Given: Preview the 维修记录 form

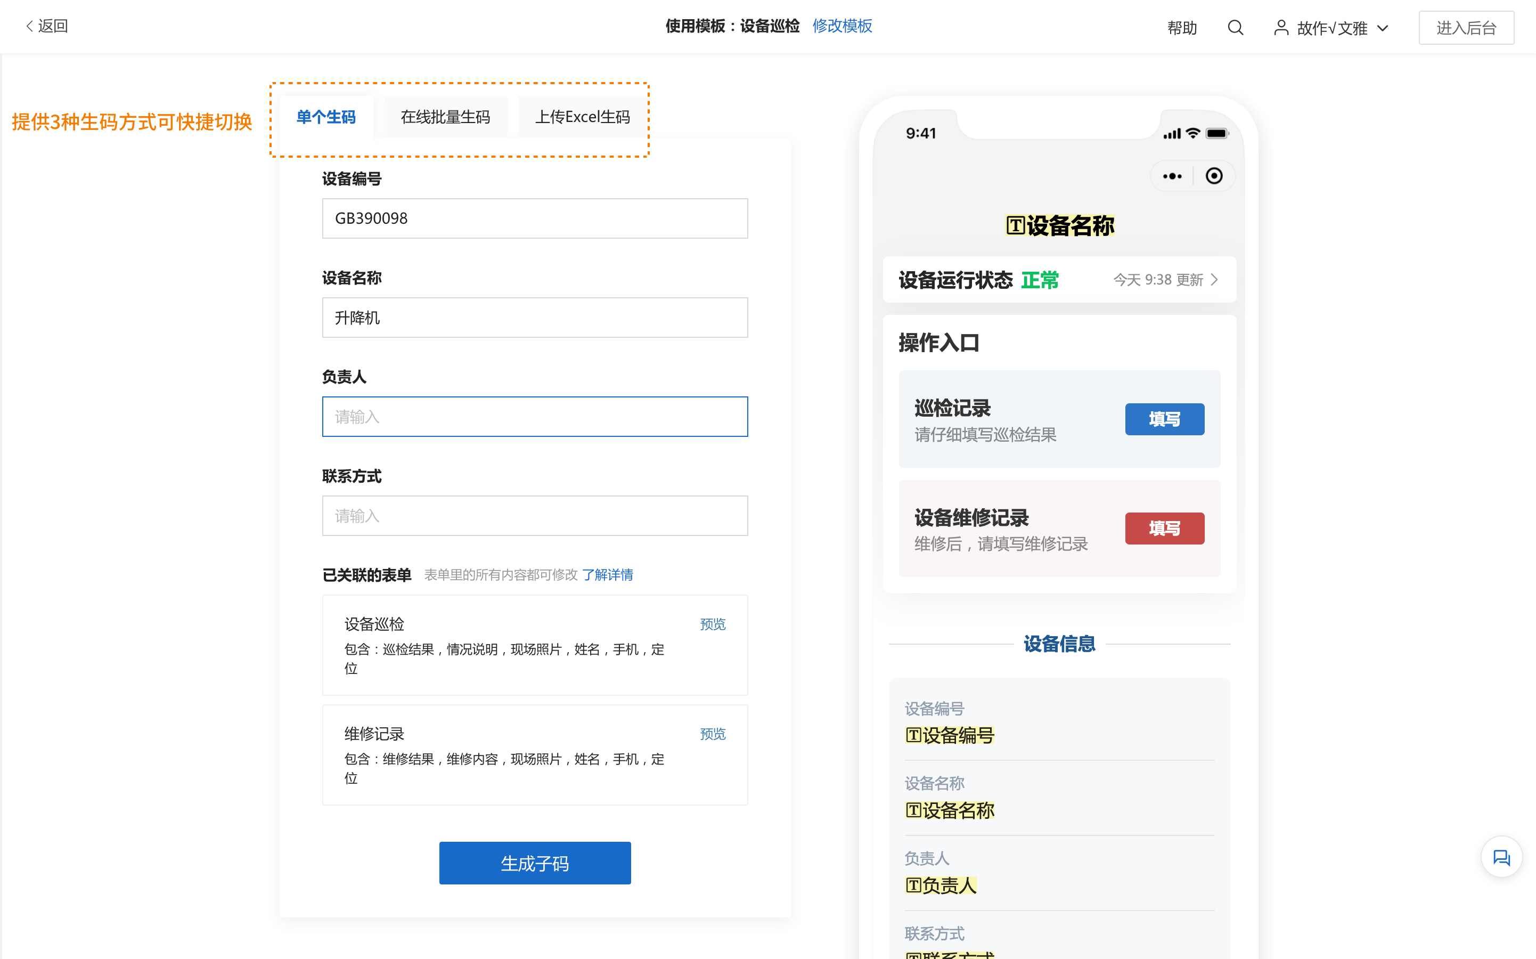Looking at the screenshot, I should [x=713, y=734].
